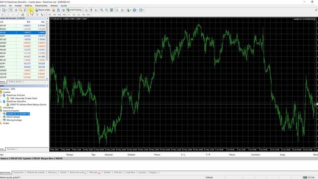This screenshot has height=179, width=318.
Task: Switch to the Favoritos tab in Navigator
Action: point(11,149)
